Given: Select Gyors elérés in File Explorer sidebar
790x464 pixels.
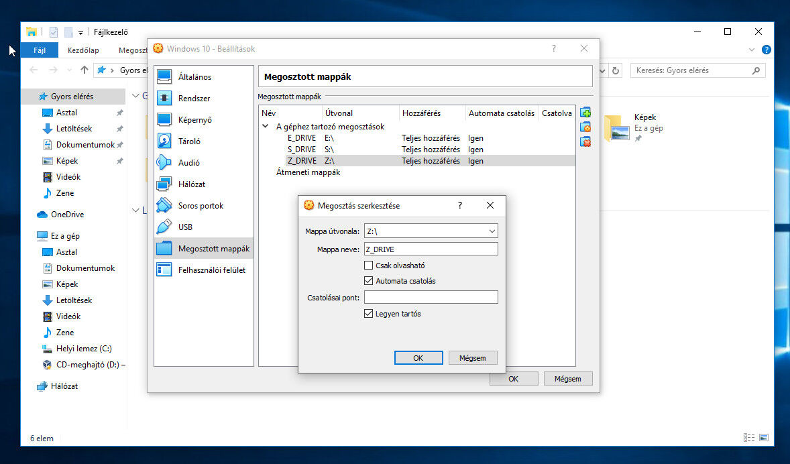Looking at the screenshot, I should (x=72, y=97).
